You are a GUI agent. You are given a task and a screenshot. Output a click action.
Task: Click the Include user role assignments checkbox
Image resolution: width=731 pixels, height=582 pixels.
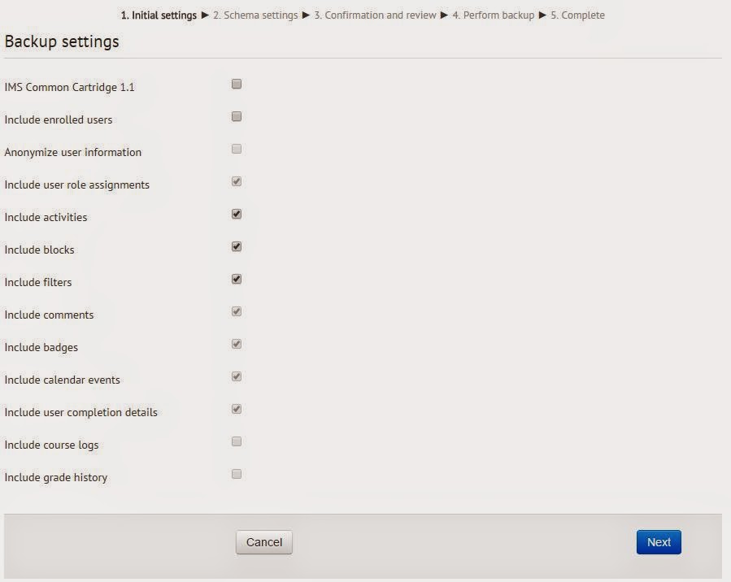click(236, 181)
